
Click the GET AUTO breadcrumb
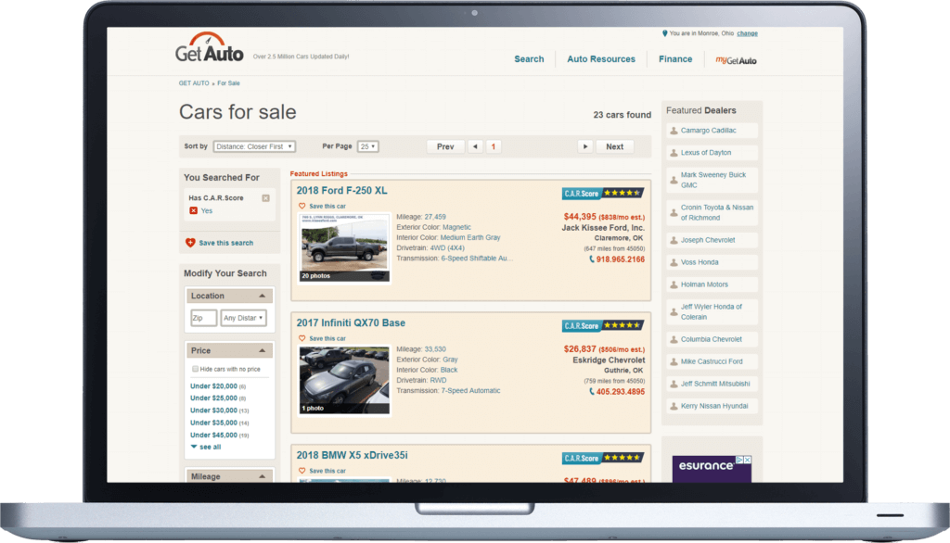click(194, 83)
